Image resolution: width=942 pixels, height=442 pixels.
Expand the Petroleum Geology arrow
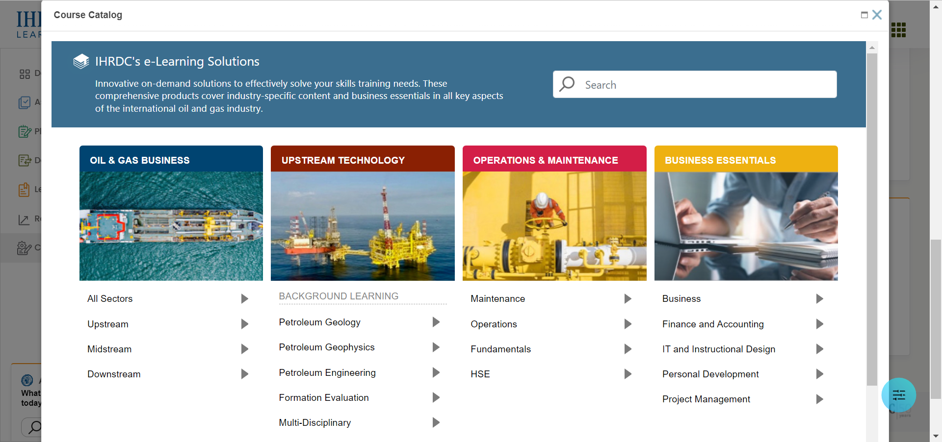pos(436,322)
